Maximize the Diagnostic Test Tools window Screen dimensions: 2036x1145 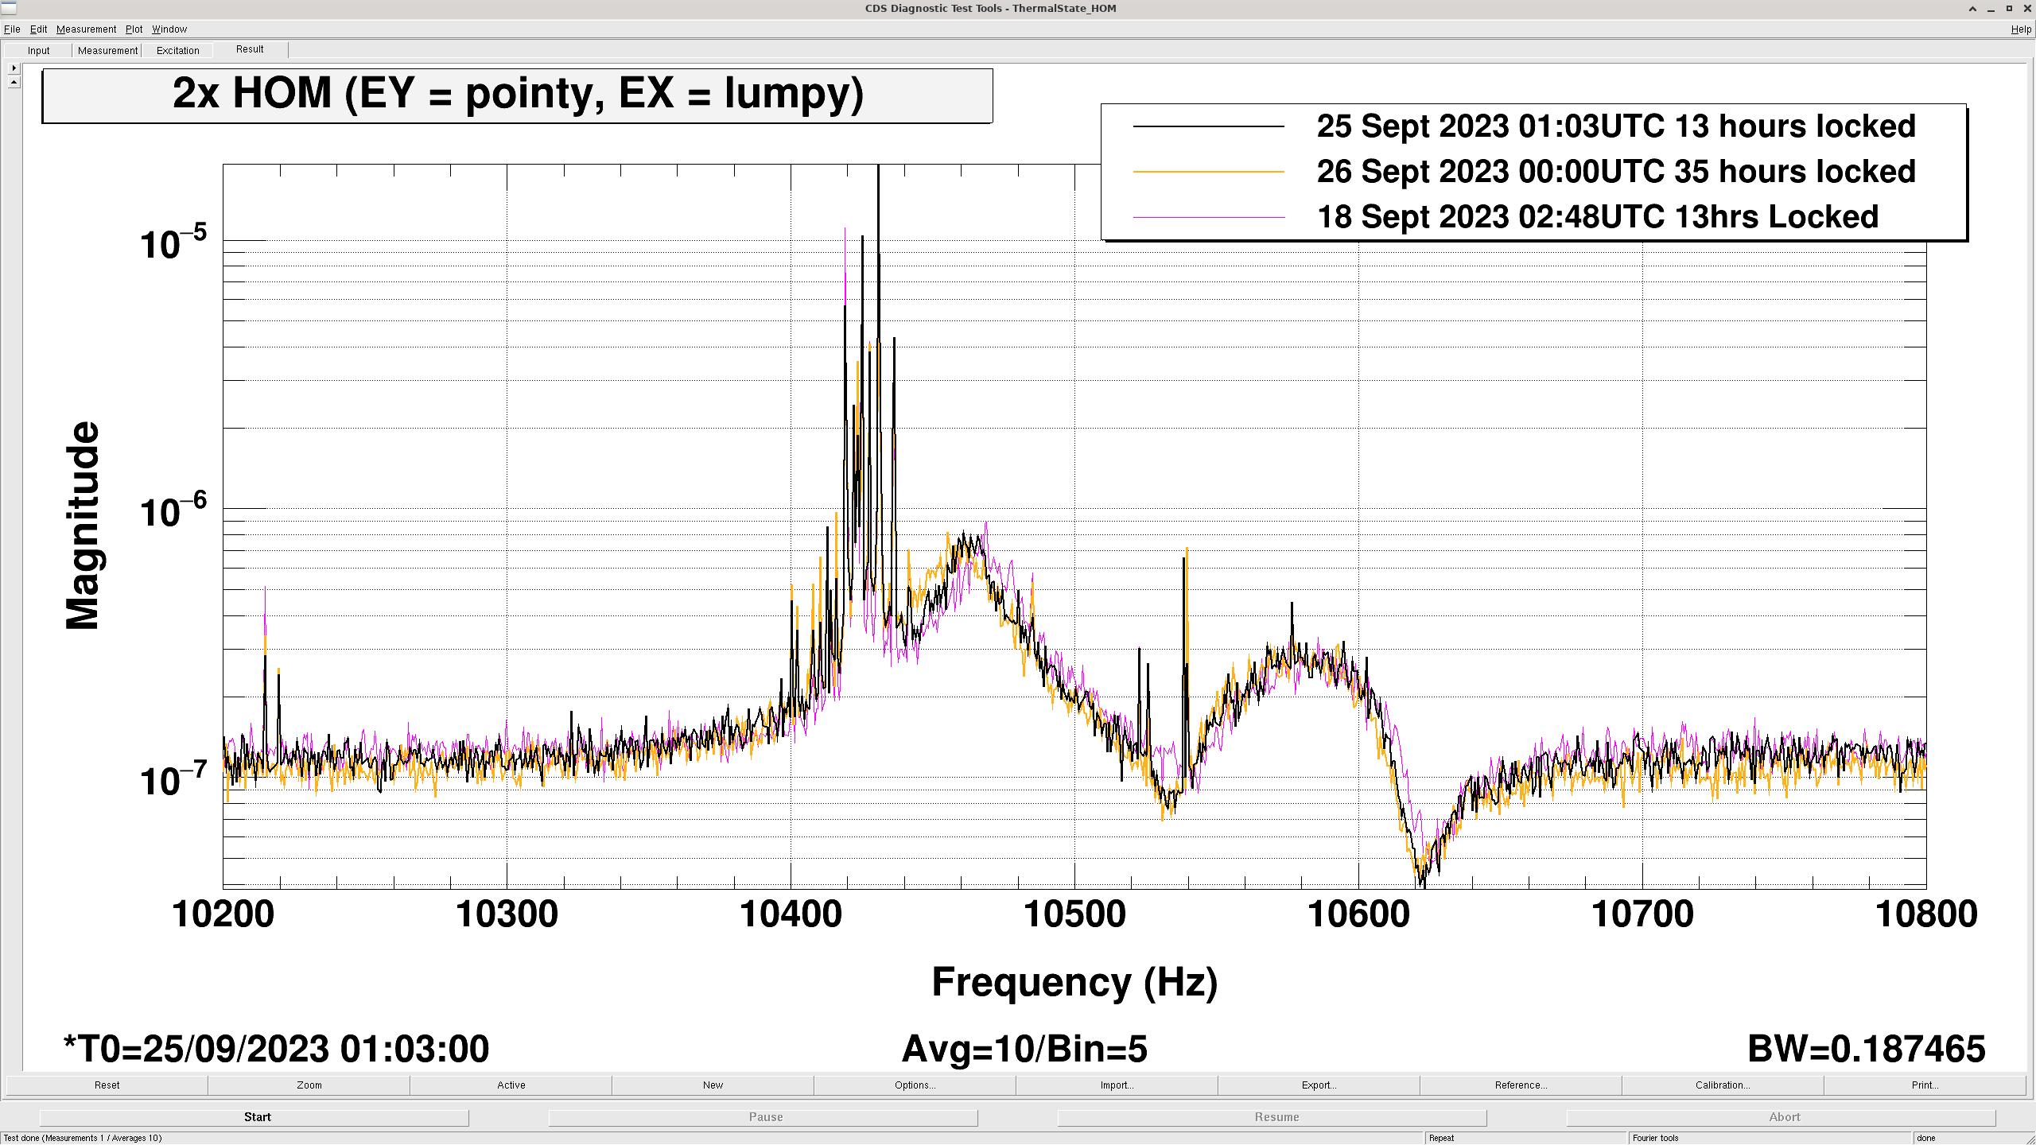point(2009,9)
